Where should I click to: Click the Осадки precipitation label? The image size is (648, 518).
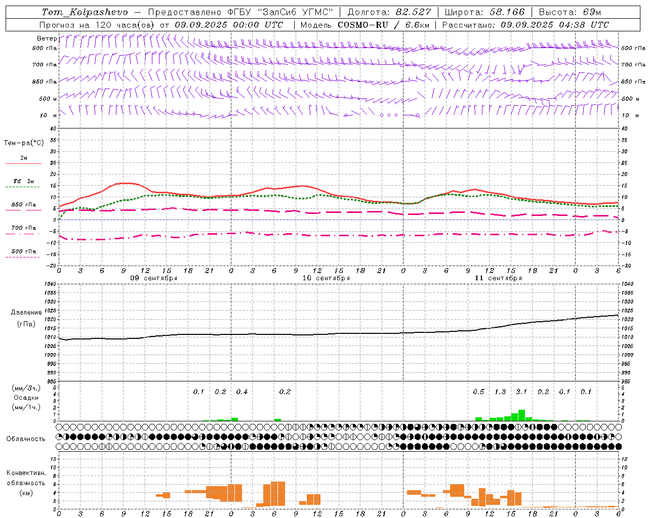(26, 398)
